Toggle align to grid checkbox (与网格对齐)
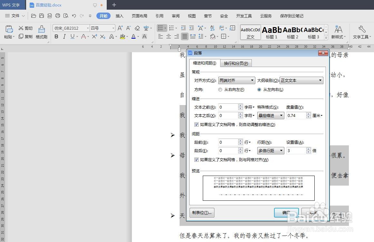The height and width of the screenshot is (242, 374). (x=196, y=160)
